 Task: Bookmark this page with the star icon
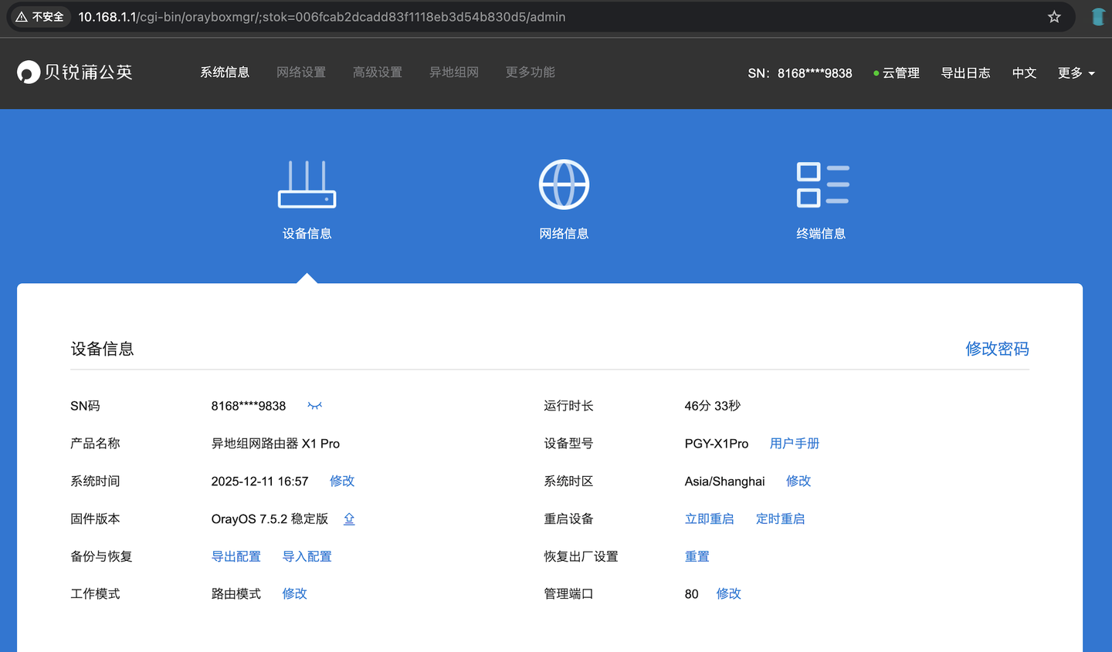[1054, 17]
